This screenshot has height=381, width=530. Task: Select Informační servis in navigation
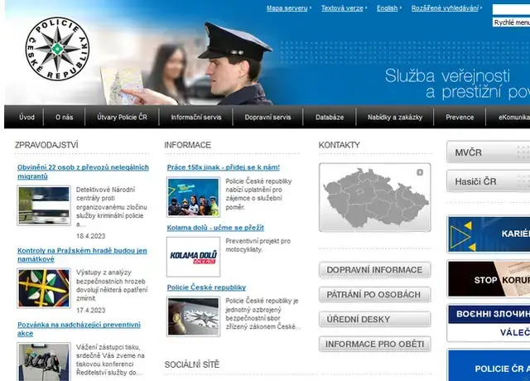tap(196, 117)
